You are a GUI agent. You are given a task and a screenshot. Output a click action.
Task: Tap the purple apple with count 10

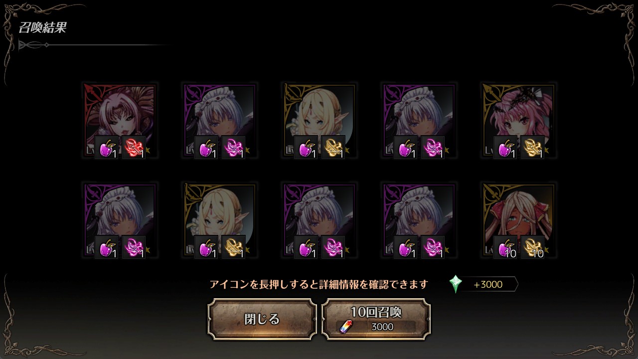505,247
